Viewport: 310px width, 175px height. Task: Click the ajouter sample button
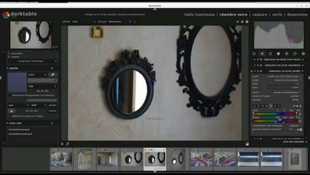pos(53,105)
